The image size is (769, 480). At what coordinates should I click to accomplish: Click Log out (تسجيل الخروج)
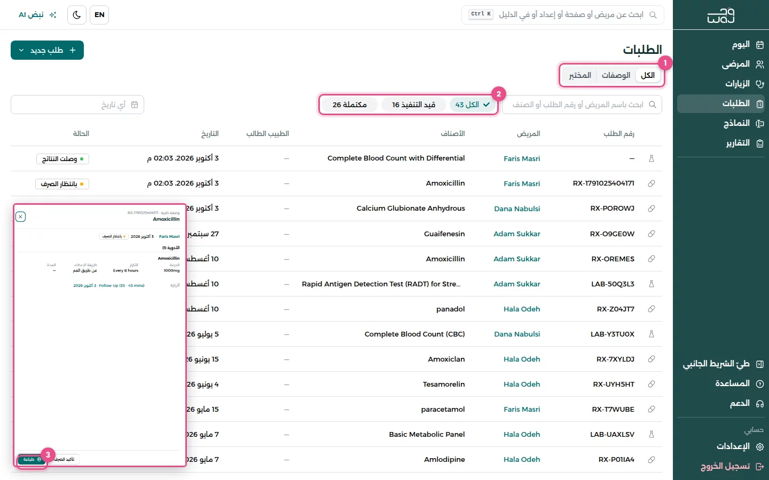tap(721, 466)
